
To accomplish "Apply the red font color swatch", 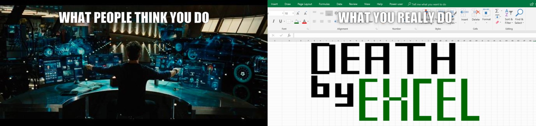I will (304, 21).
